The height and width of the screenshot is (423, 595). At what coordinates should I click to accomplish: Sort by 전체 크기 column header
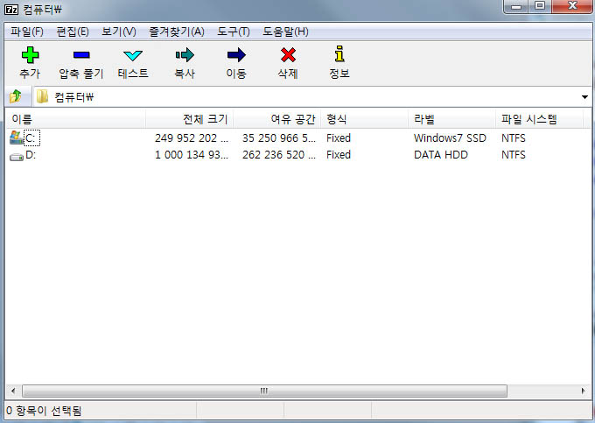click(x=190, y=119)
